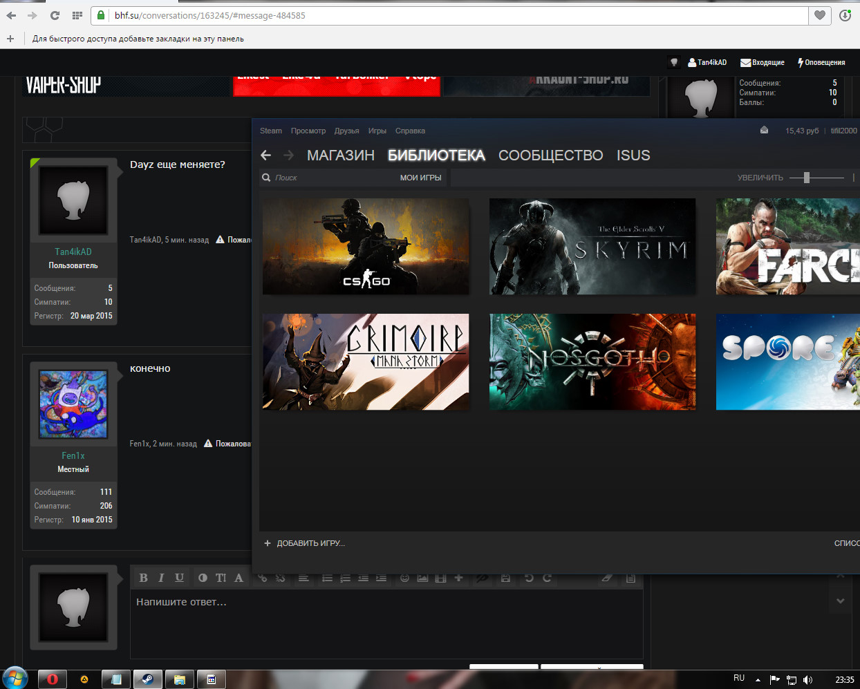Viewport: 860px width, 689px height.
Task: Click the indent icon in editor
Action: click(x=381, y=578)
